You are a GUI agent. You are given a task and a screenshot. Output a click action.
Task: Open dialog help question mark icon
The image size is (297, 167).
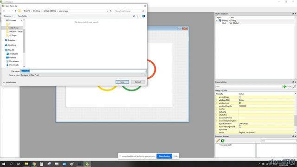[x=143, y=16]
